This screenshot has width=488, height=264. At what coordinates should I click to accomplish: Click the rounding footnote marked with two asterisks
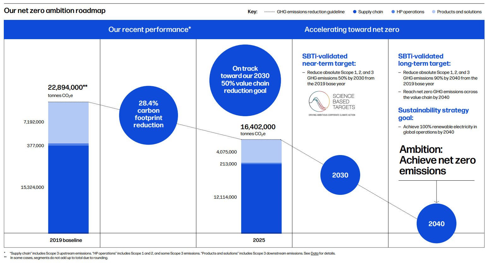[59, 258]
